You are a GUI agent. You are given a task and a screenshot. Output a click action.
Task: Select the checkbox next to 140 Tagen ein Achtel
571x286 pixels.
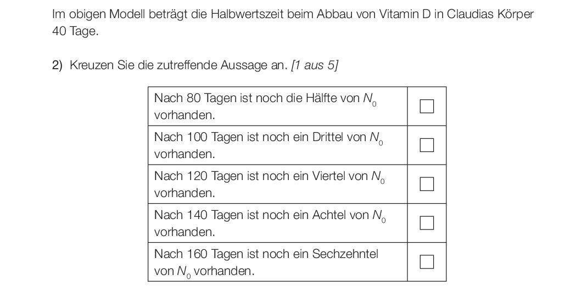(427, 223)
